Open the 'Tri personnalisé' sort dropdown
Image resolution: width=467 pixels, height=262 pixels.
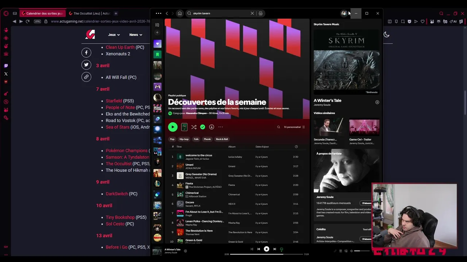point(294,127)
